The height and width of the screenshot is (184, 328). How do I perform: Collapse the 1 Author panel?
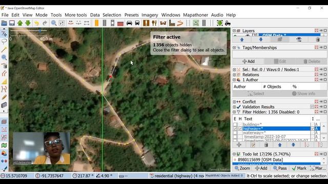pos(234,80)
